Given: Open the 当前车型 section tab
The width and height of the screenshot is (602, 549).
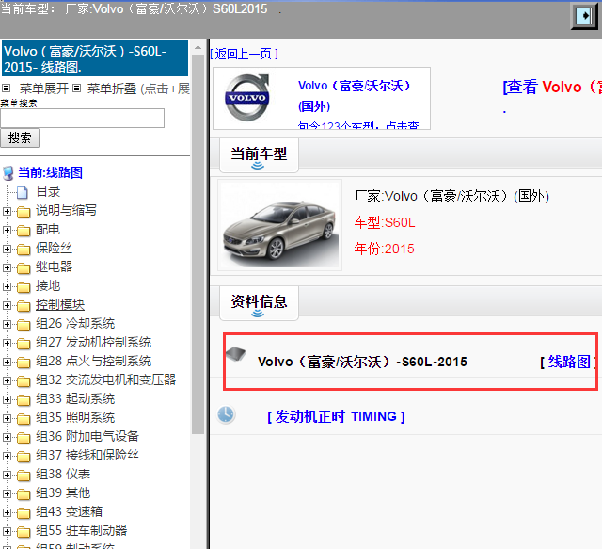Looking at the screenshot, I should click(259, 155).
